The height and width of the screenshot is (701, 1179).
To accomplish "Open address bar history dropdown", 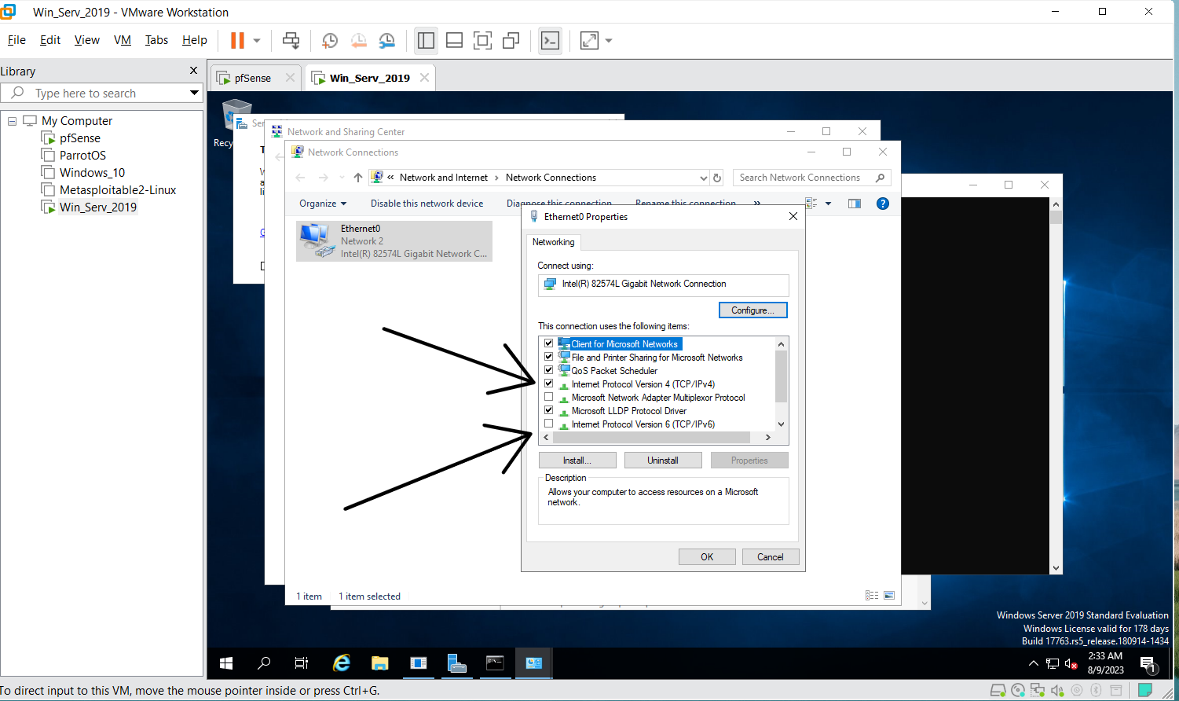I will [x=703, y=178].
